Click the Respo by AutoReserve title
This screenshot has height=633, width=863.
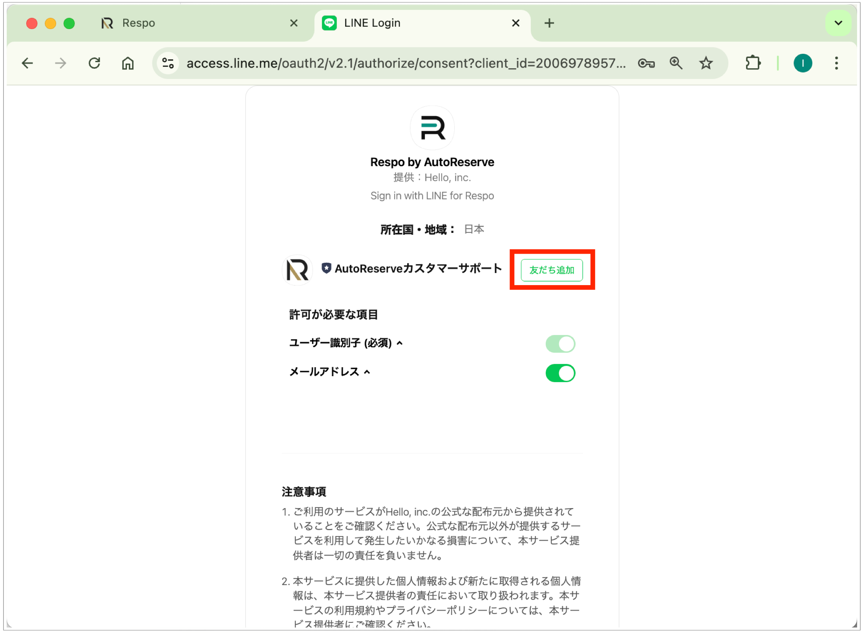432,162
